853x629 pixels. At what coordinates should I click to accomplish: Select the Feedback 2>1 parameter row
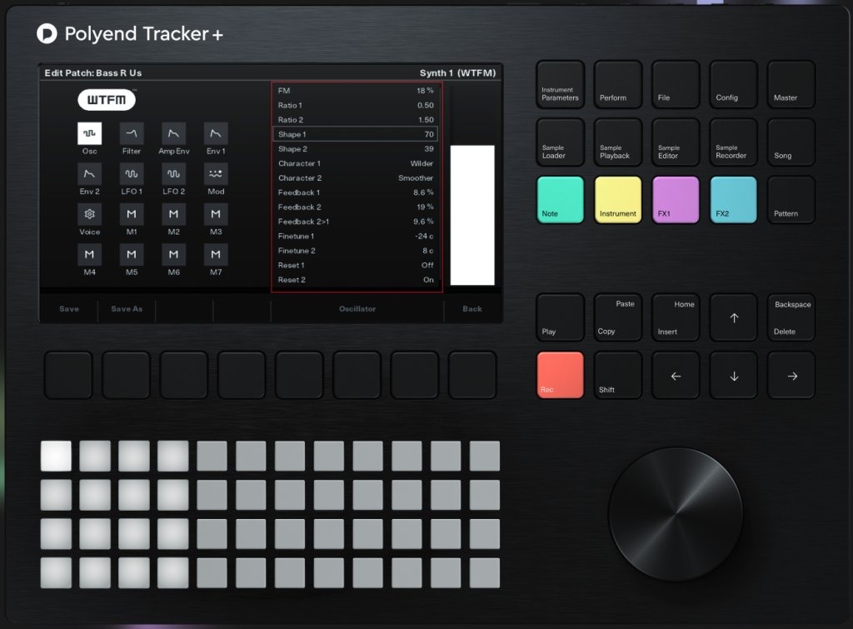356,222
